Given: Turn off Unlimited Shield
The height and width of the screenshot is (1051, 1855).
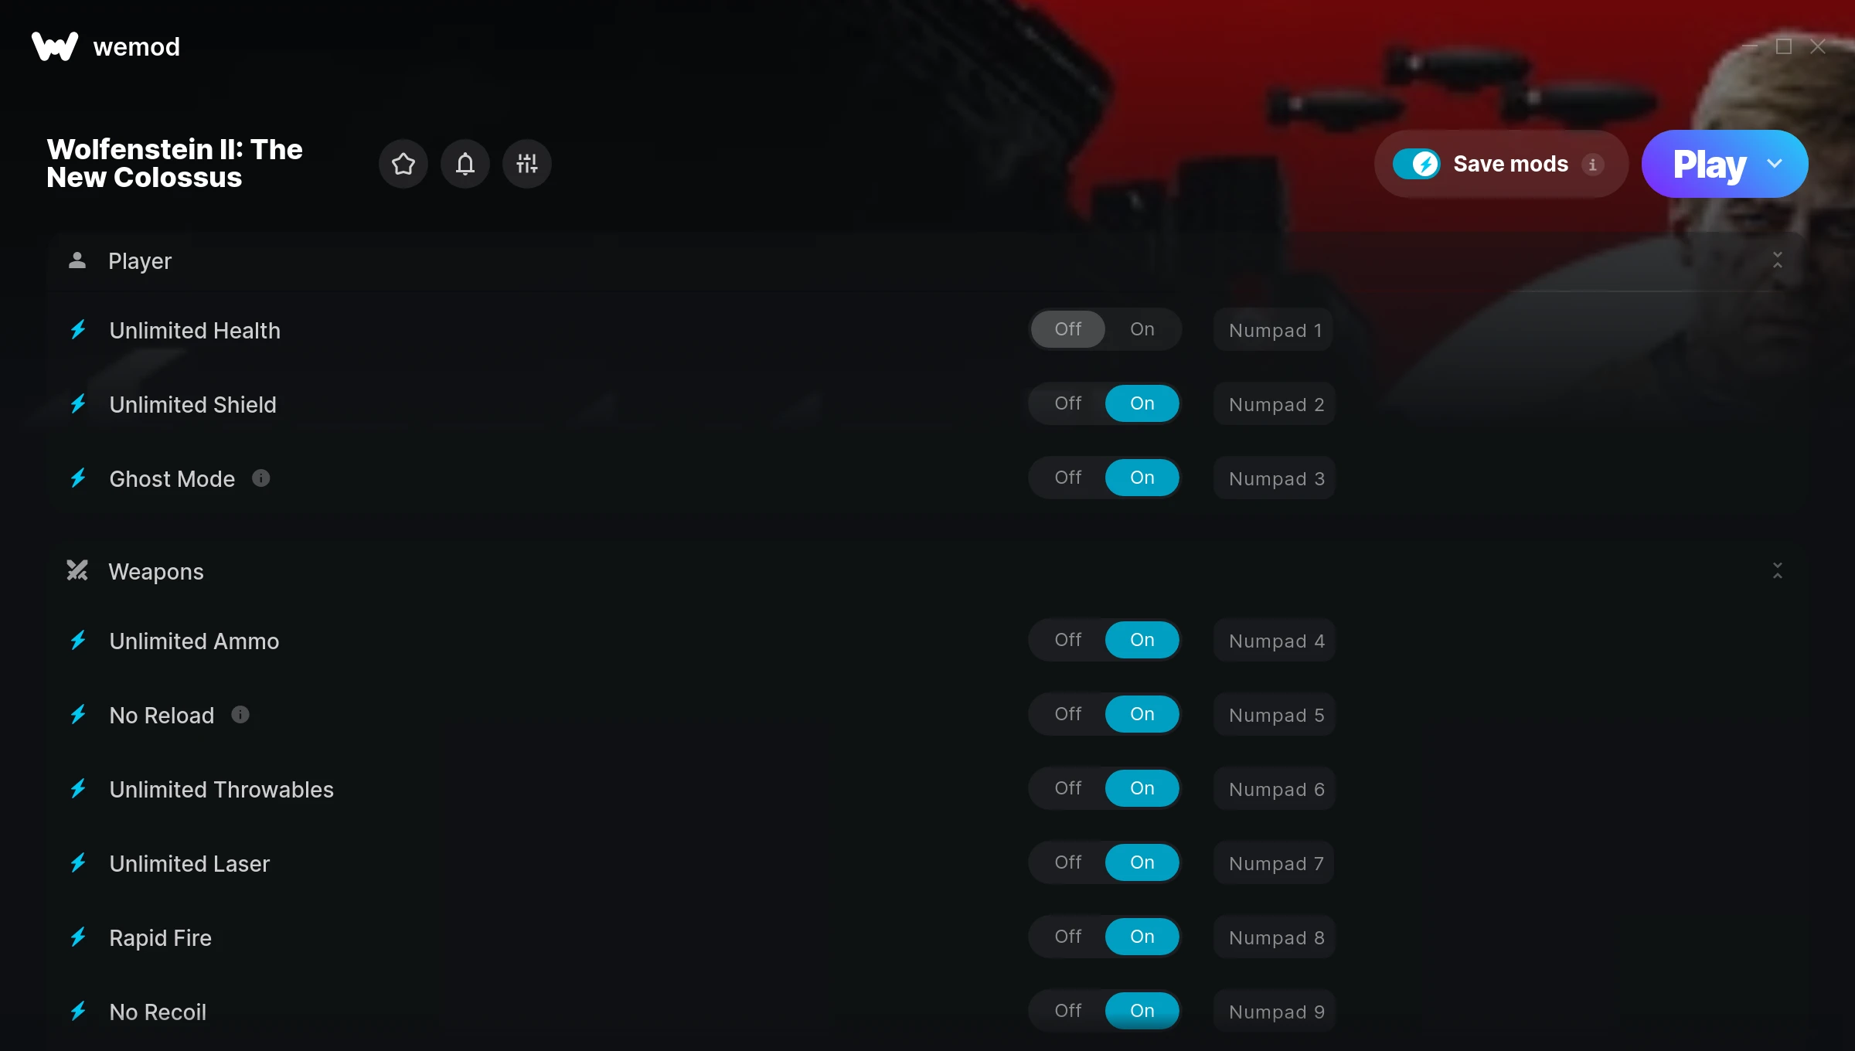Looking at the screenshot, I should 1068,403.
